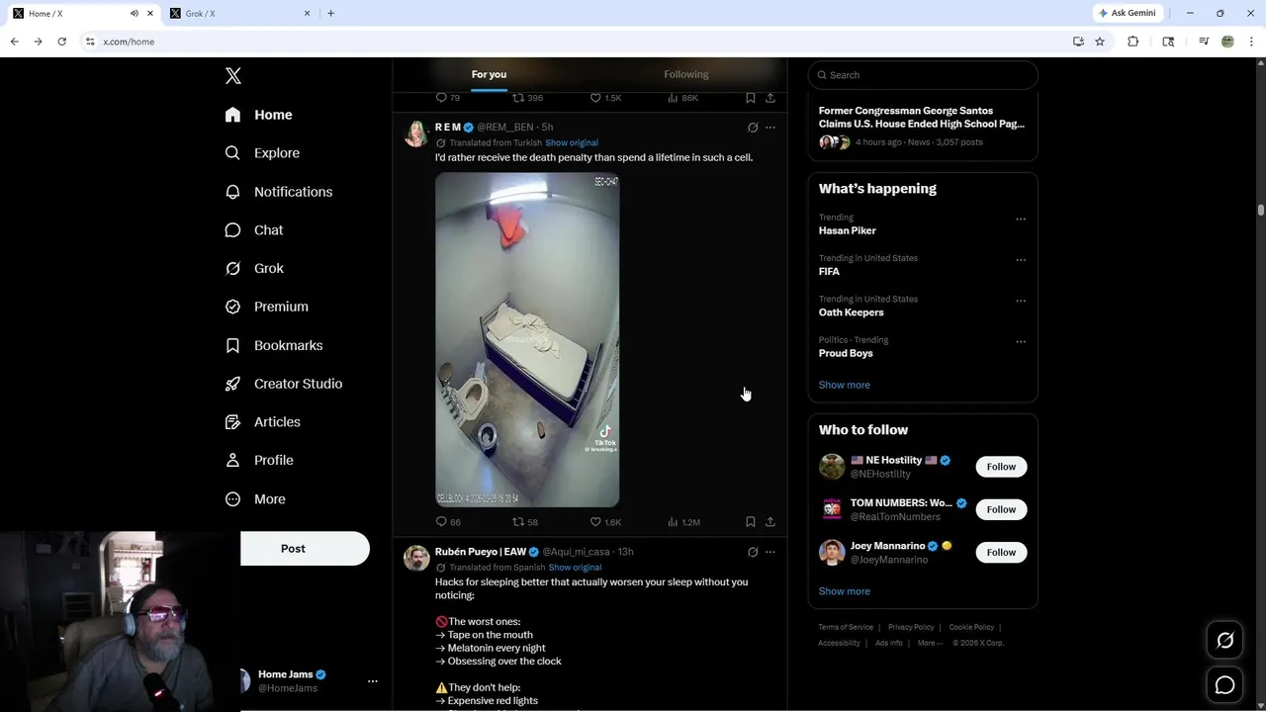Reply to R E M post (66 replies)
The height and width of the screenshot is (712, 1266).
[x=448, y=522]
